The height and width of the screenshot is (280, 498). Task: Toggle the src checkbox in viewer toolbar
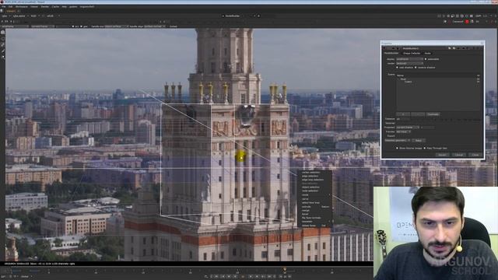pos(73,26)
